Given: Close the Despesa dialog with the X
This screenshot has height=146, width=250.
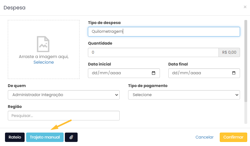Looking at the screenshot, I should (245, 7).
